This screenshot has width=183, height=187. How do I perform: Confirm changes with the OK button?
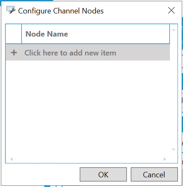click(x=103, y=174)
